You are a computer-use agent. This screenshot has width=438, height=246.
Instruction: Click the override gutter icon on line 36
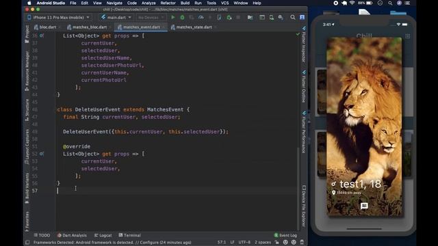pyautogui.click(x=42, y=36)
